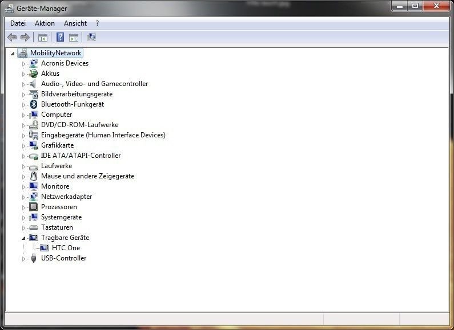Select the MobilityNetwork label
Image resolution: width=454 pixels, height=330 pixels.
click(x=55, y=53)
